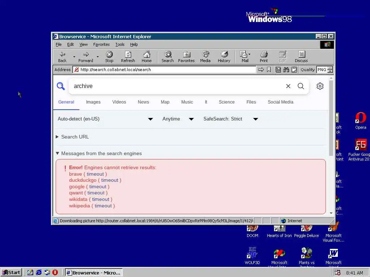Click Browservice taskbar window button
The height and width of the screenshot is (277, 370).
[x=94, y=273]
